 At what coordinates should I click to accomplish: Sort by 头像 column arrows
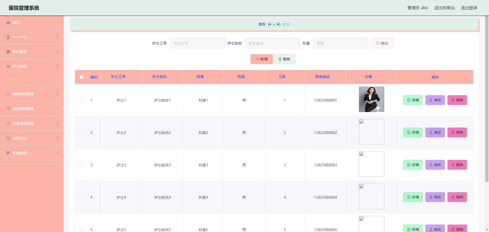375,77
